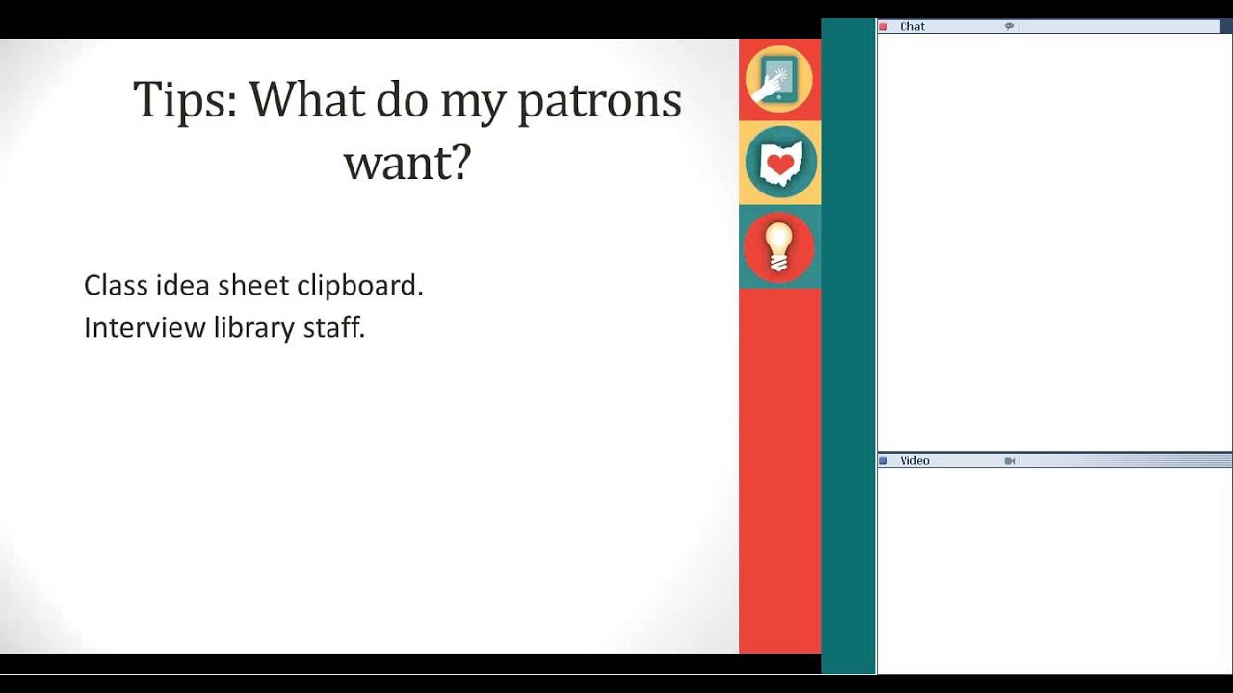Click the lightbulb idea icon
1233x693 pixels.
[x=779, y=247]
